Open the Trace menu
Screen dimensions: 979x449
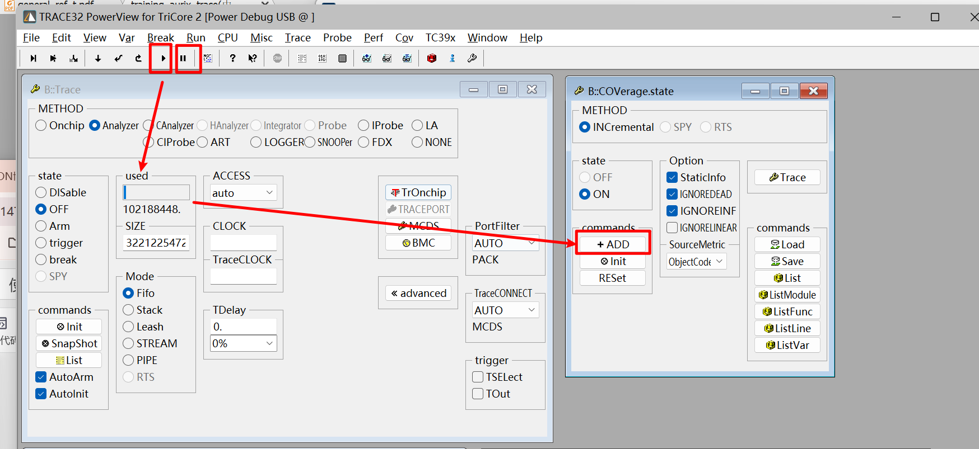click(x=297, y=37)
